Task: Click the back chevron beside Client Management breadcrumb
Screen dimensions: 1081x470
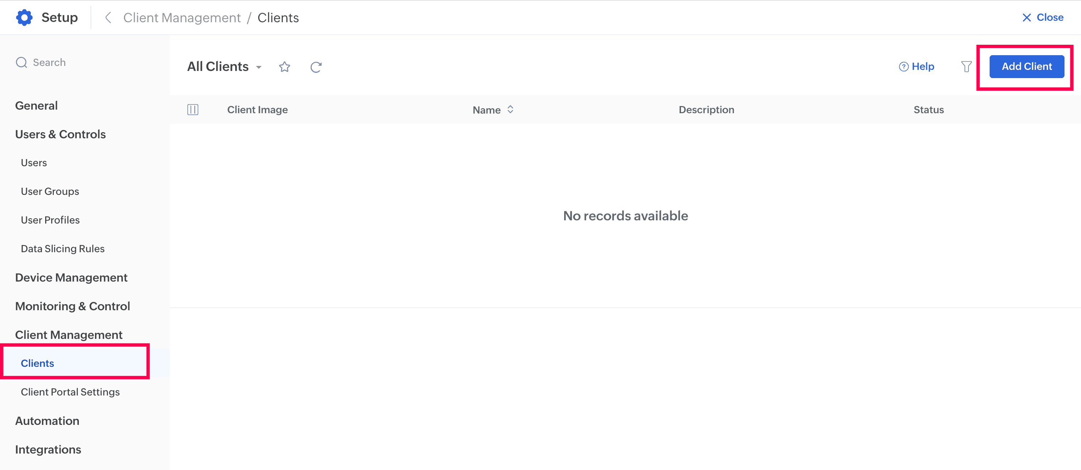Action: [108, 18]
